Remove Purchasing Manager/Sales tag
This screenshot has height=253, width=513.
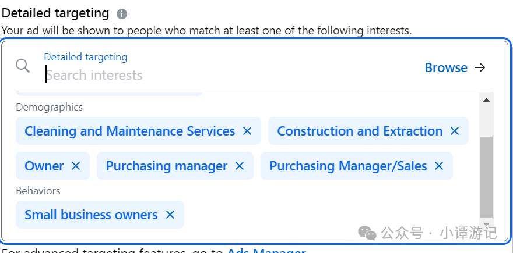[x=439, y=166]
